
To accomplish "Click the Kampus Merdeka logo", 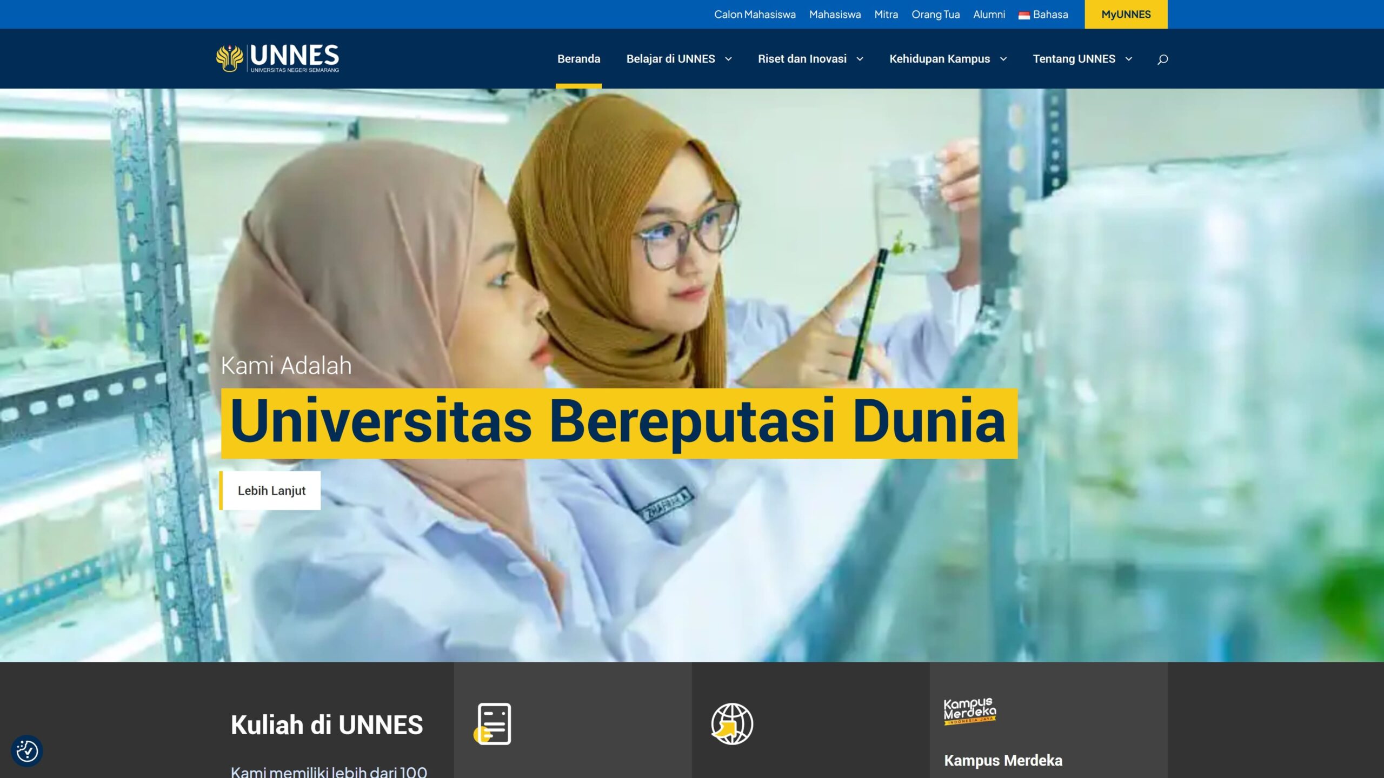I will [970, 712].
